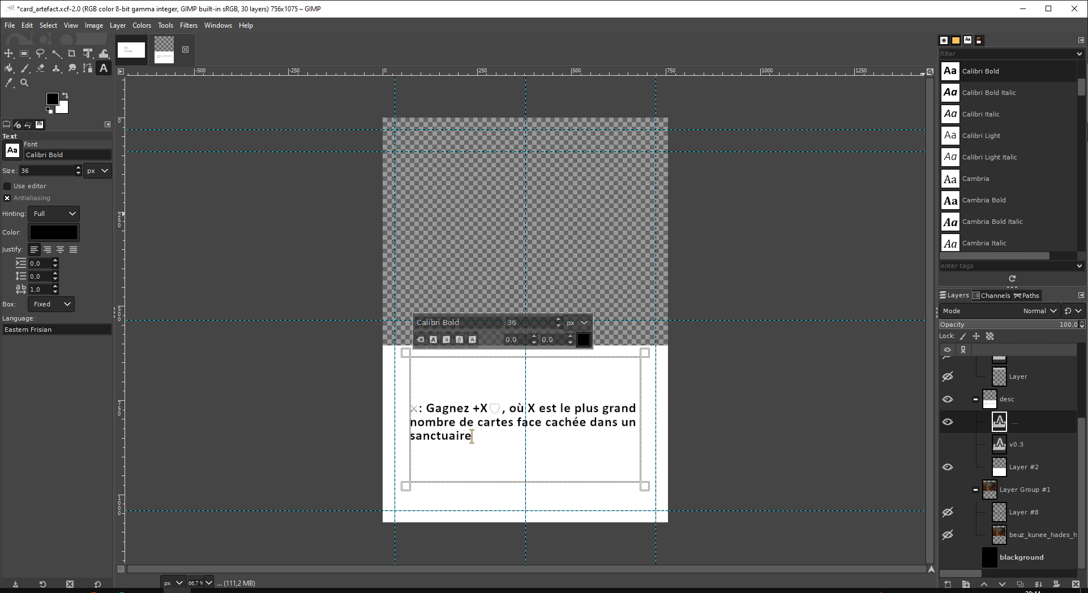Image resolution: width=1088 pixels, height=593 pixels.
Task: Disable the Antialiasing checkbox
Action: [7, 198]
